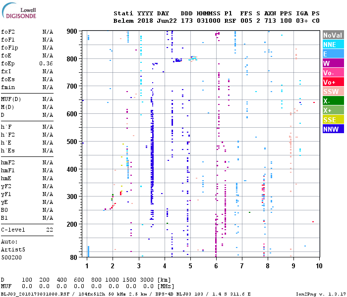Viewport: 347px width, 297px height.
Task: Click the RSF value under P1
Action: (x=230, y=21)
